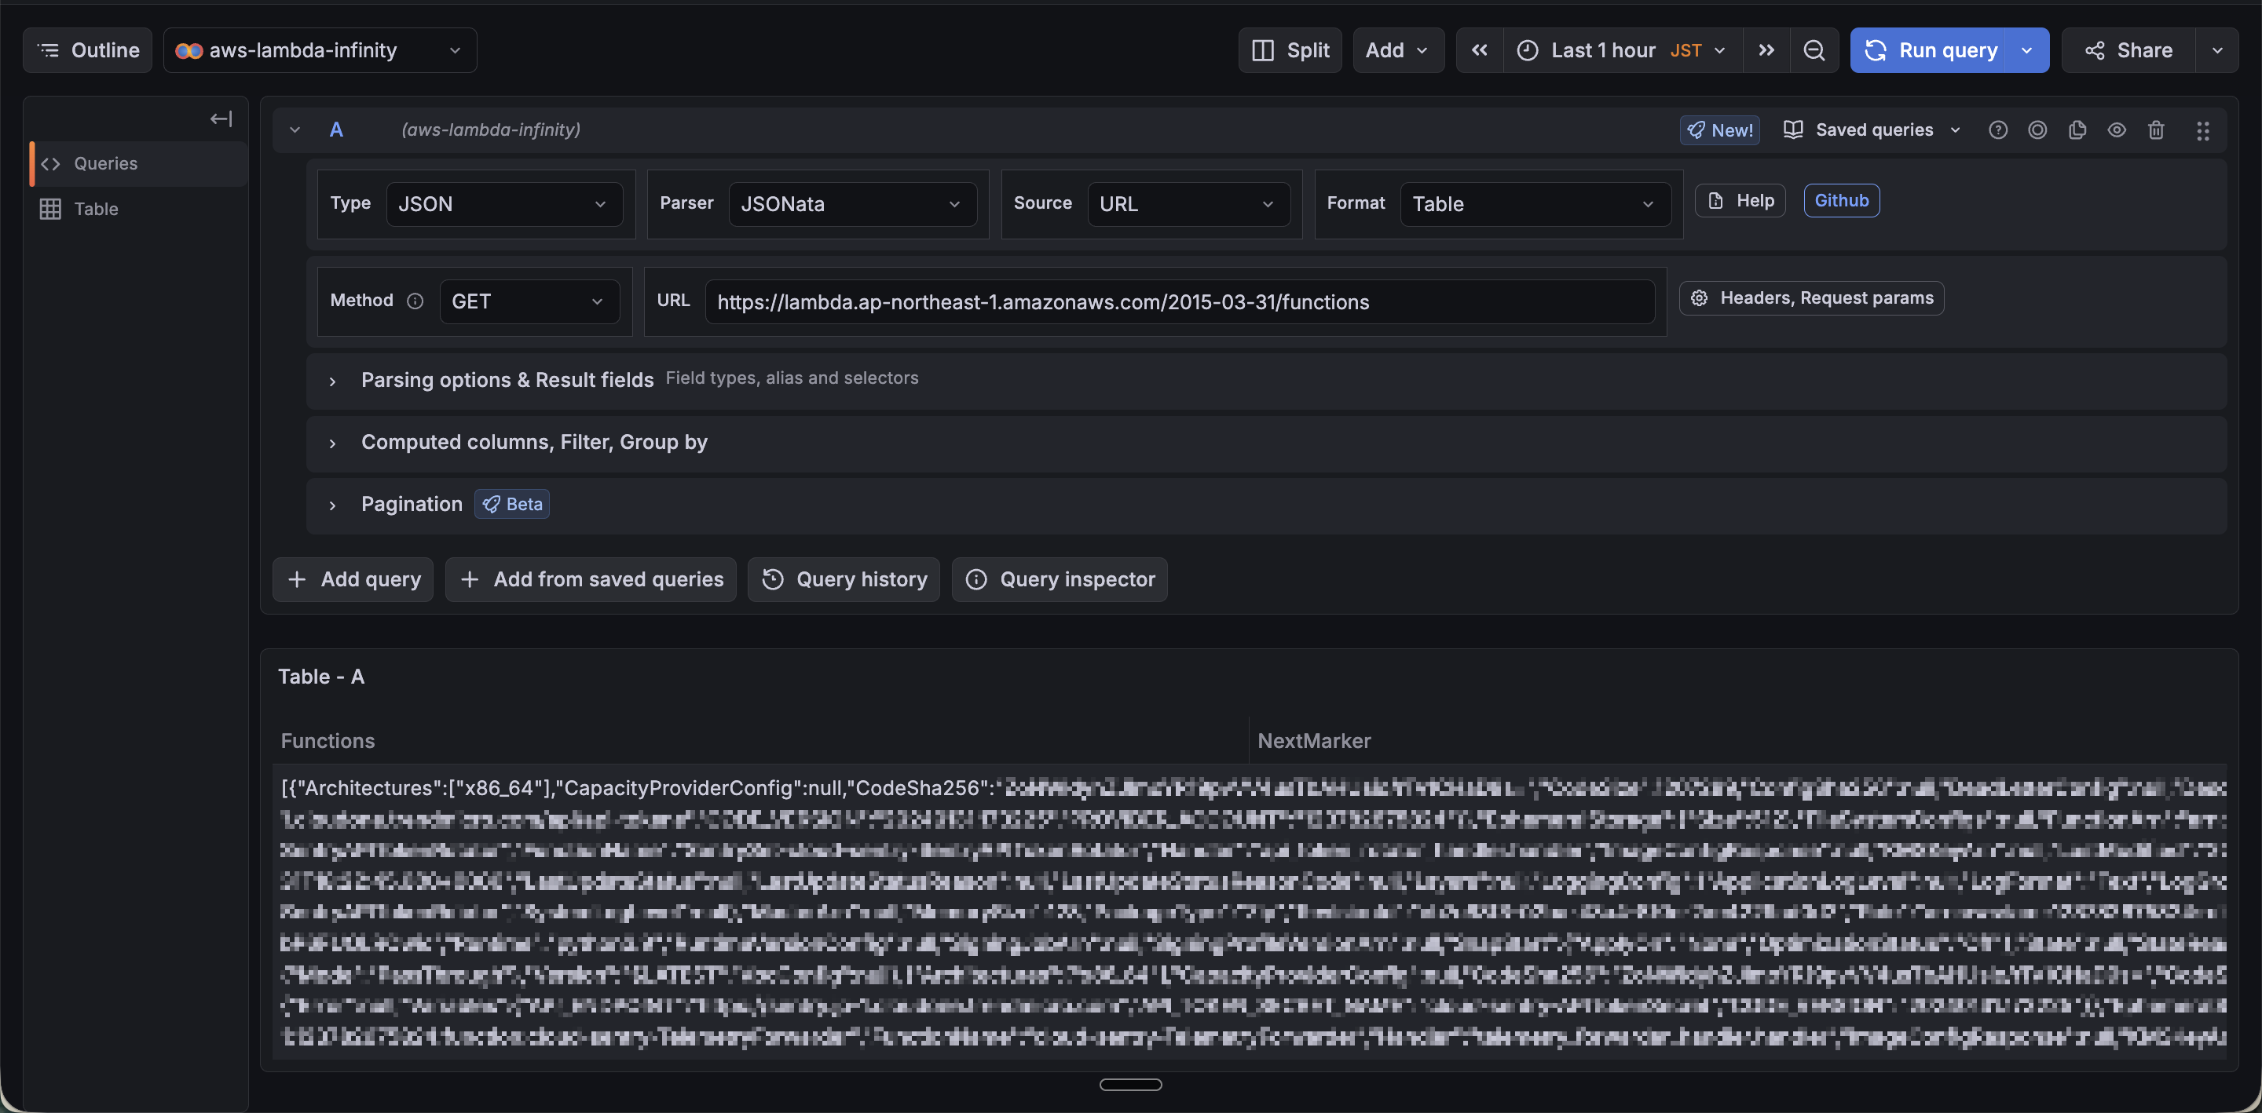
Task: Open the Parser JSONata dropdown
Action: tap(851, 203)
